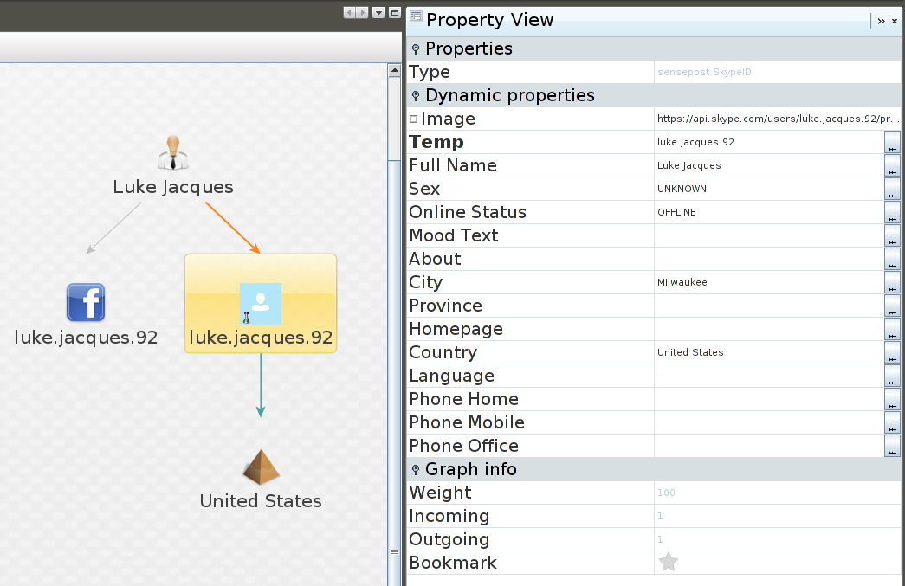The width and height of the screenshot is (905, 586).
Task: Select the Luke Jacques person entity icon
Action: pyautogui.click(x=173, y=152)
